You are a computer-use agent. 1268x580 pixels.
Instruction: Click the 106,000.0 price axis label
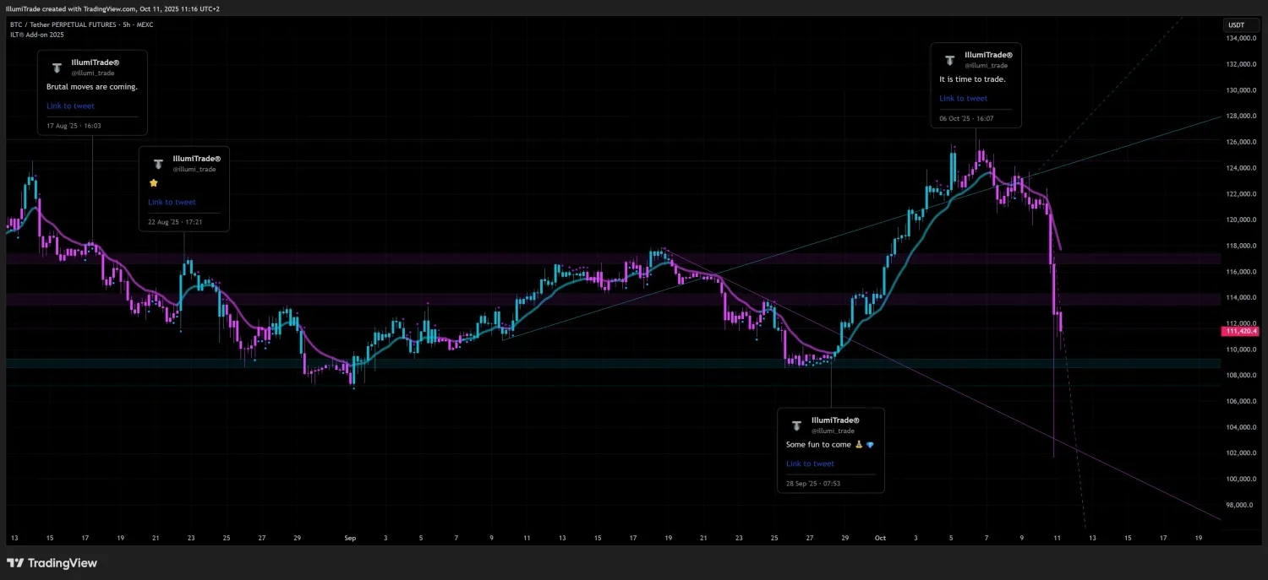point(1239,402)
